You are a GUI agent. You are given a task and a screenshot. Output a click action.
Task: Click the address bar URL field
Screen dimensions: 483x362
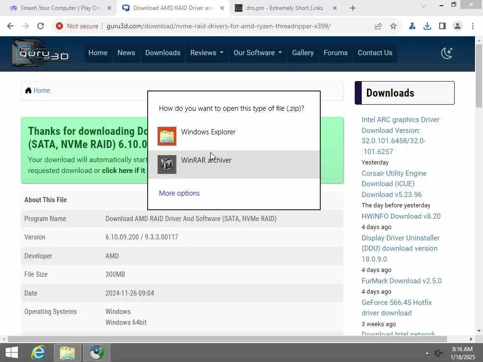(x=218, y=26)
